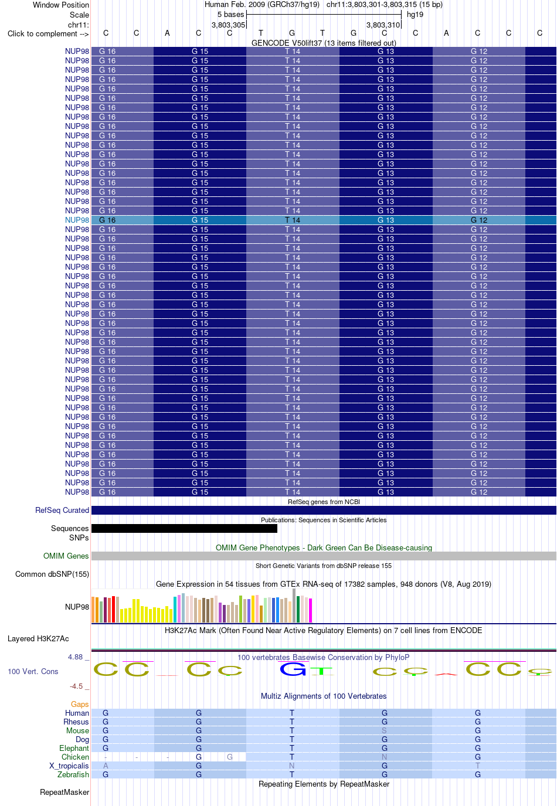Click the 3,803,305 coordinate marker
Viewport: 557px width, 806px height.
pos(228,25)
